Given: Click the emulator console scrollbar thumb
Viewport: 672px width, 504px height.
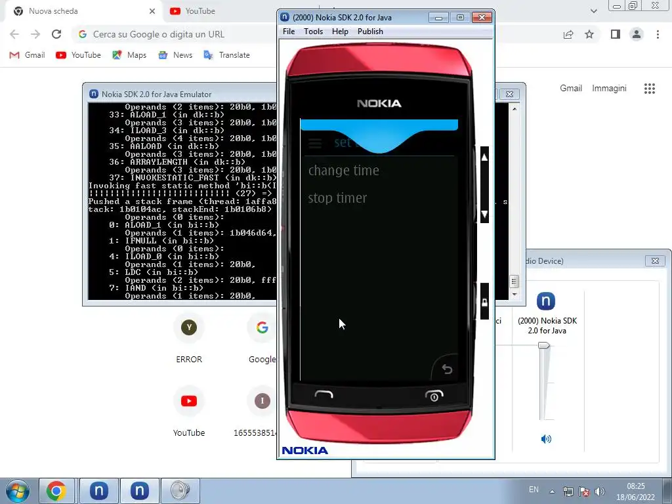Looking at the screenshot, I should [x=514, y=282].
